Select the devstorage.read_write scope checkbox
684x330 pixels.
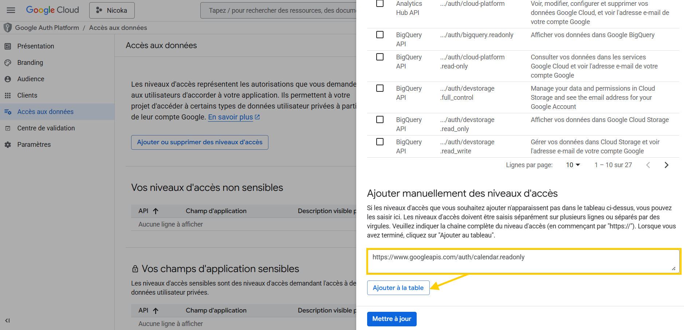(380, 142)
